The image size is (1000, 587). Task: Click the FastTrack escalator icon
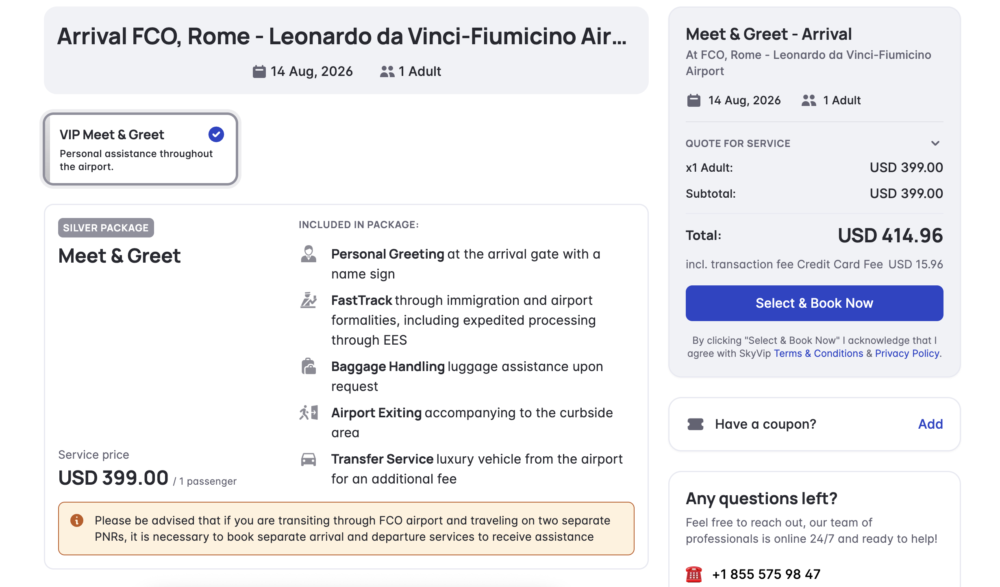pos(309,300)
